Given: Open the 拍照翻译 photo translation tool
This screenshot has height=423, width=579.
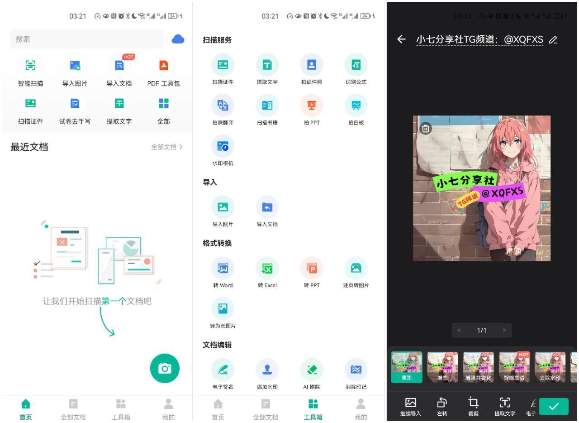Looking at the screenshot, I should click(x=222, y=110).
